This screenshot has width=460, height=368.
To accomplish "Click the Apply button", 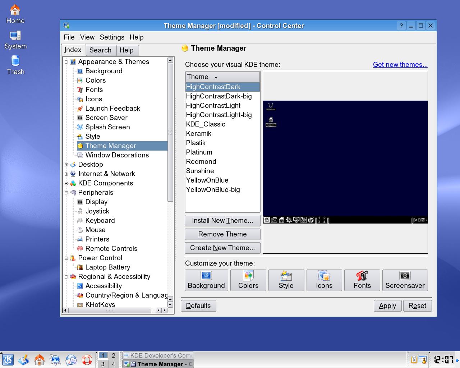I will (387, 306).
